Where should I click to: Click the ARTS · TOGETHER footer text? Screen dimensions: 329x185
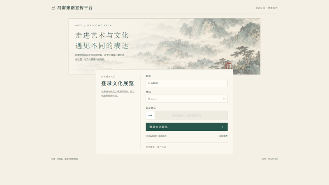pyautogui.click(x=269, y=159)
